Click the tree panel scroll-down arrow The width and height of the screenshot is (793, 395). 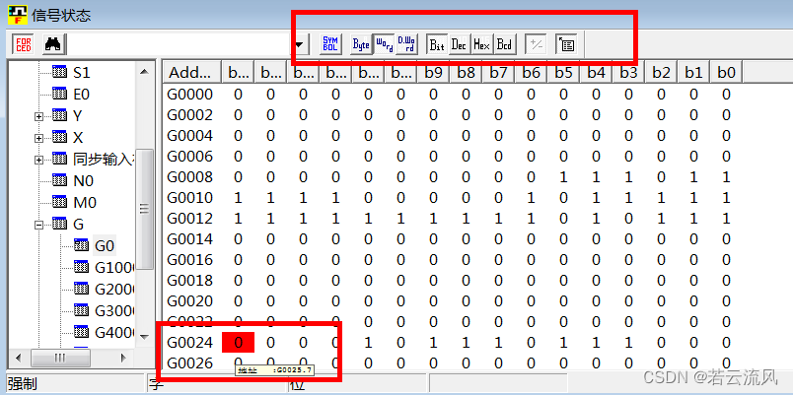145,337
